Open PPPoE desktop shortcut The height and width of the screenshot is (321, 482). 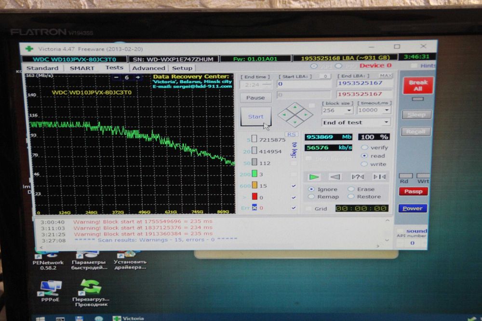pos(50,291)
